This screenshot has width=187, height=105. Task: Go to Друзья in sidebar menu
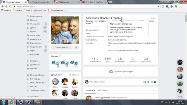pos(33,28)
